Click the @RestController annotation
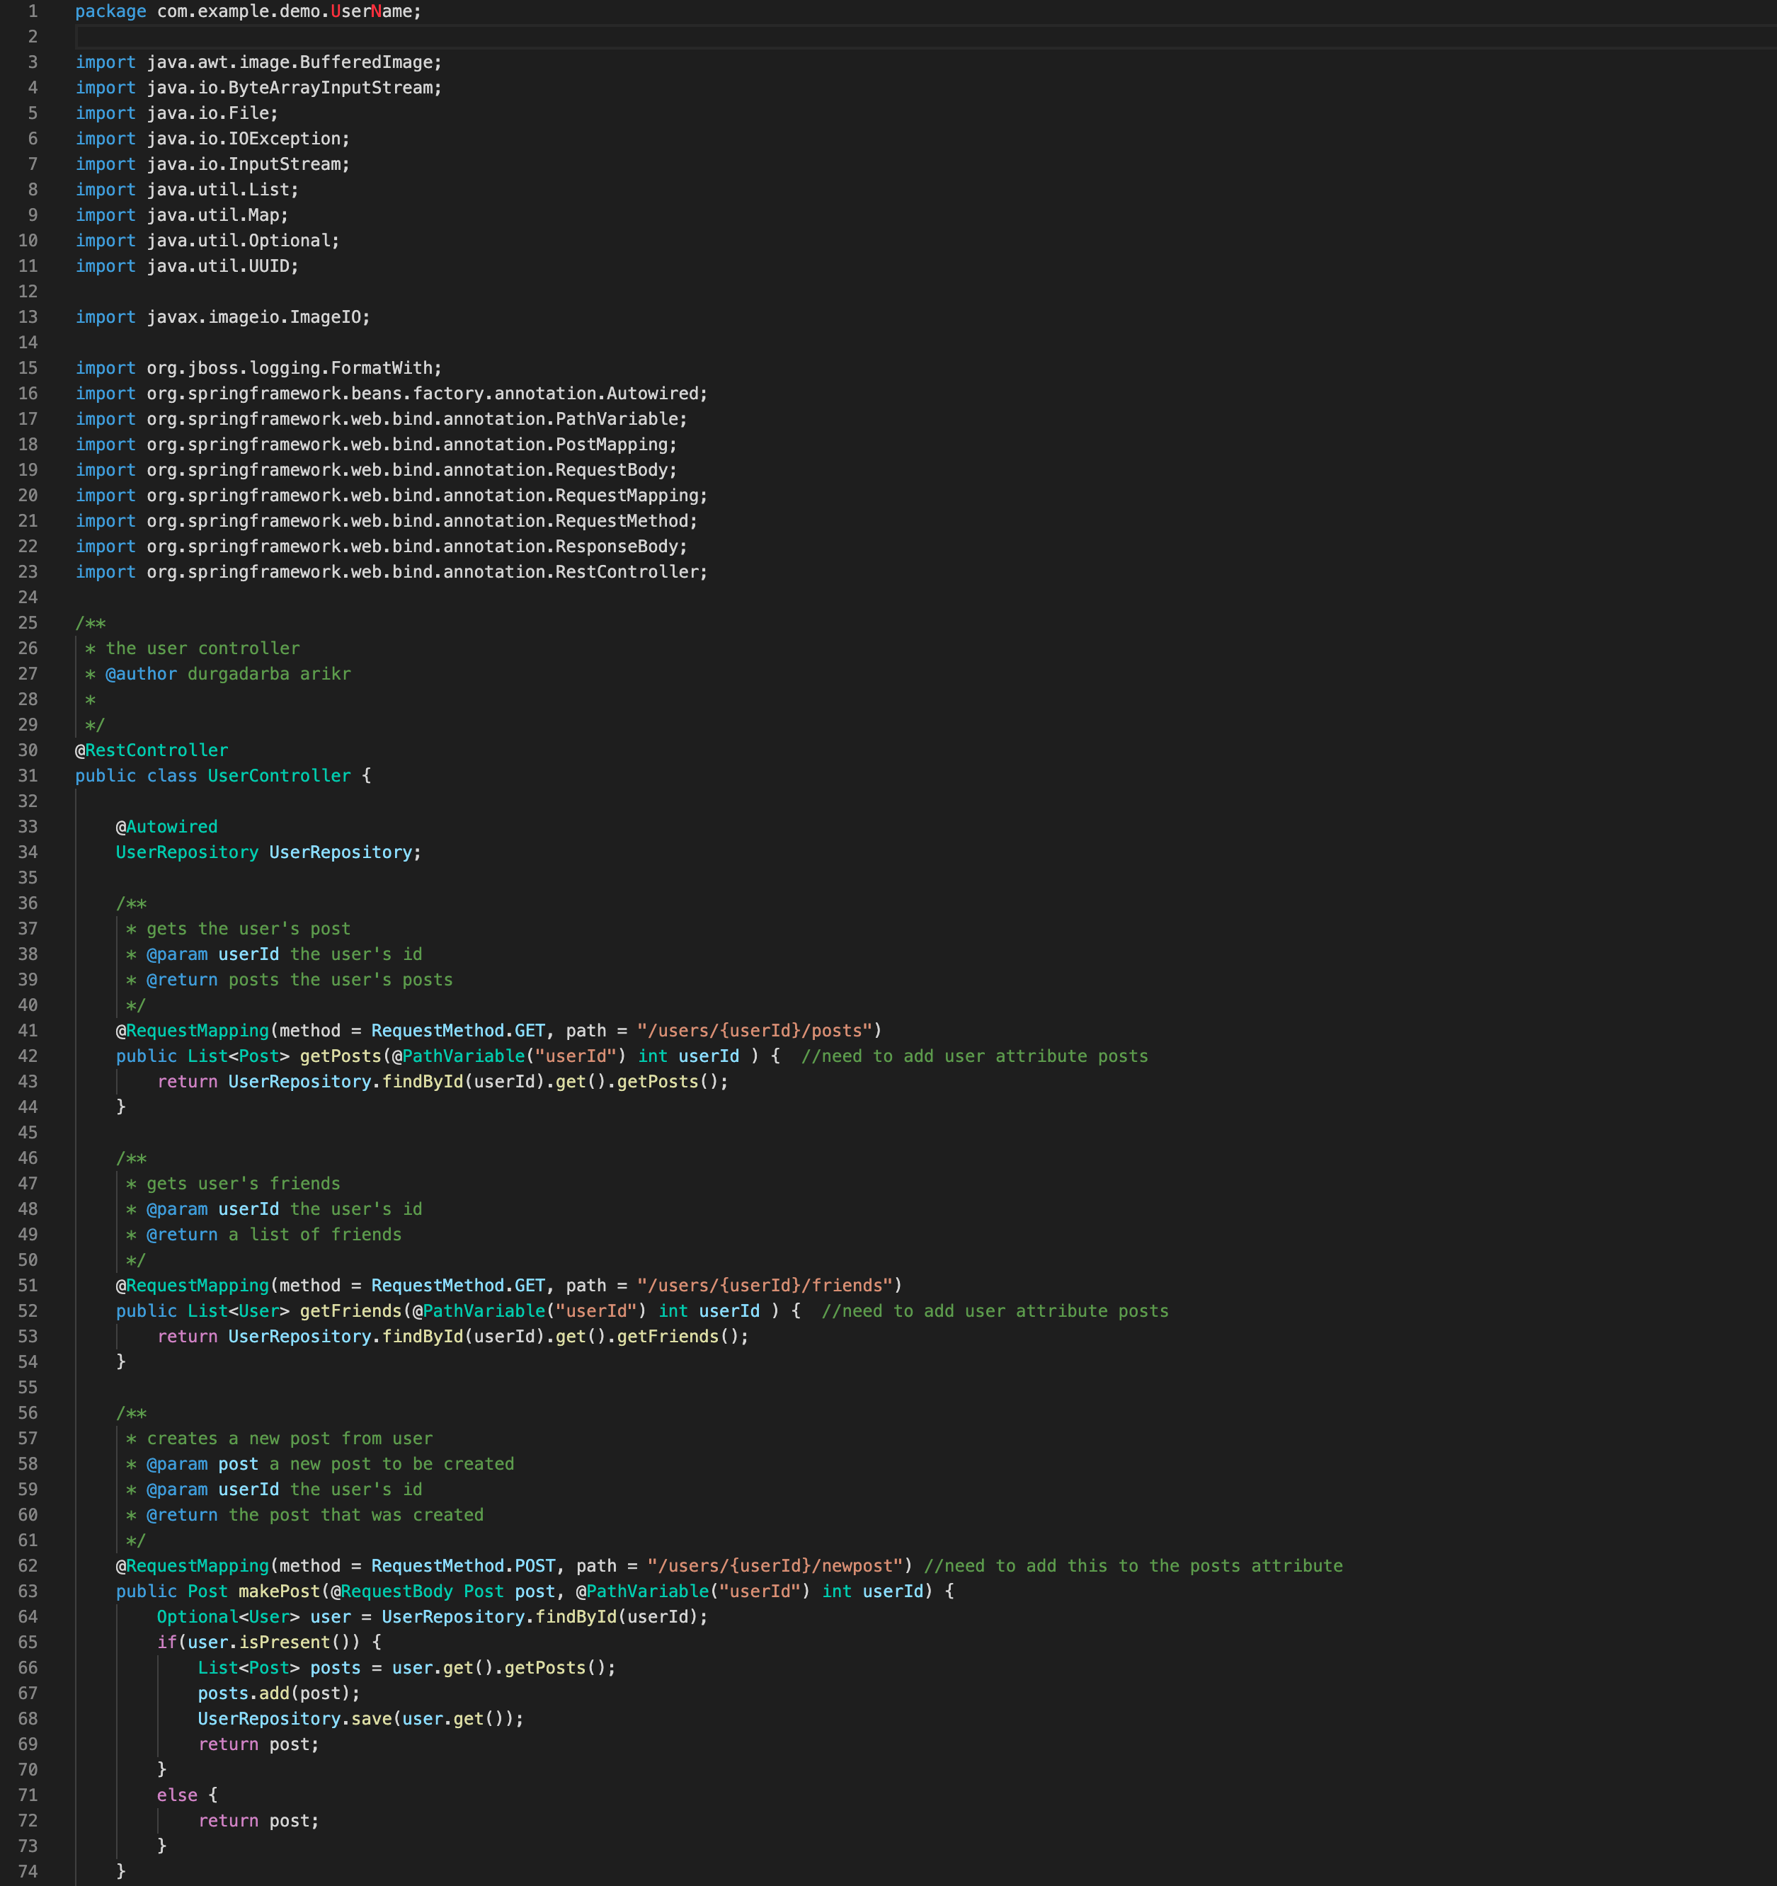This screenshot has height=1886, width=1777. tap(152, 750)
